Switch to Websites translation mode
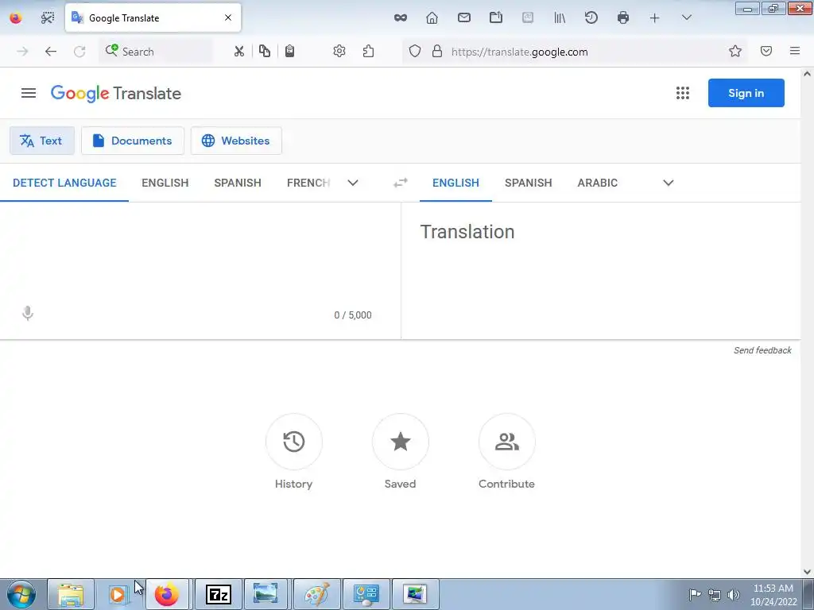Screen dimensions: 814x610 [236, 141]
